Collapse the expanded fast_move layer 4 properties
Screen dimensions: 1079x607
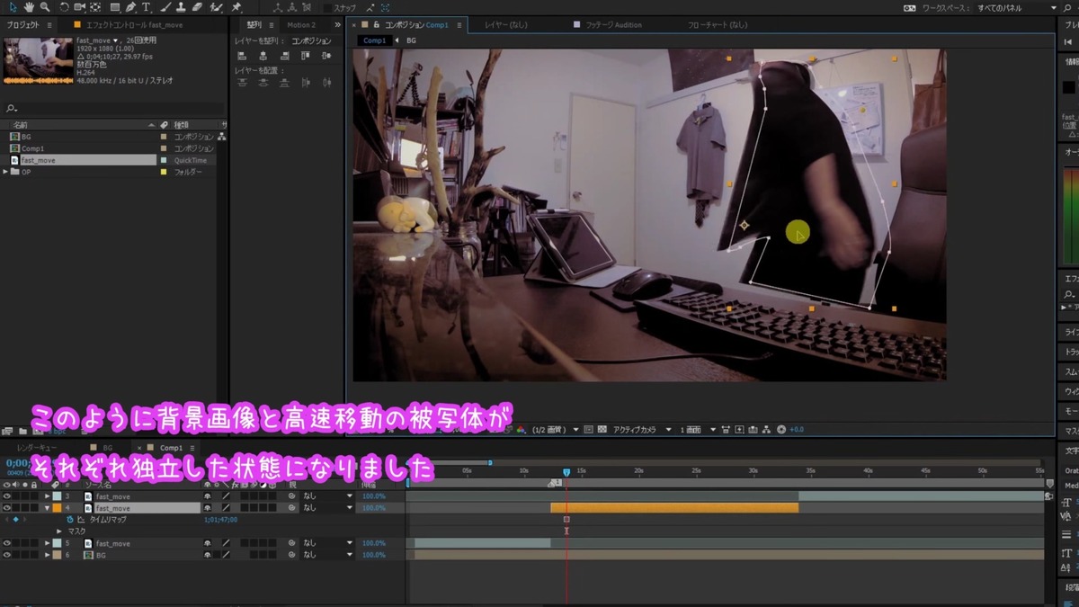click(x=48, y=508)
